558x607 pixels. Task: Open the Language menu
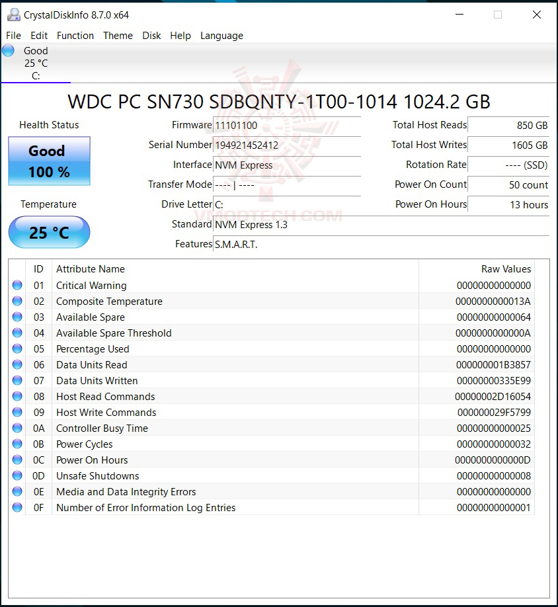221,36
